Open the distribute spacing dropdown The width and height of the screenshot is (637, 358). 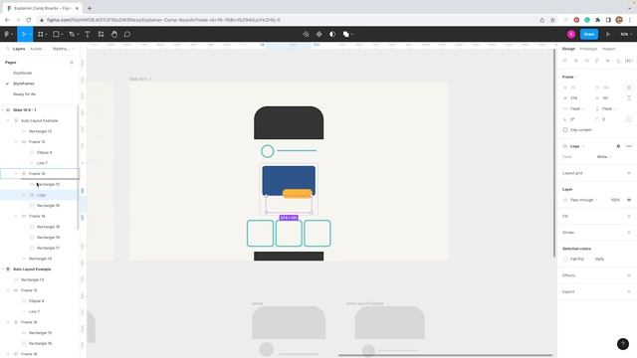(629, 61)
